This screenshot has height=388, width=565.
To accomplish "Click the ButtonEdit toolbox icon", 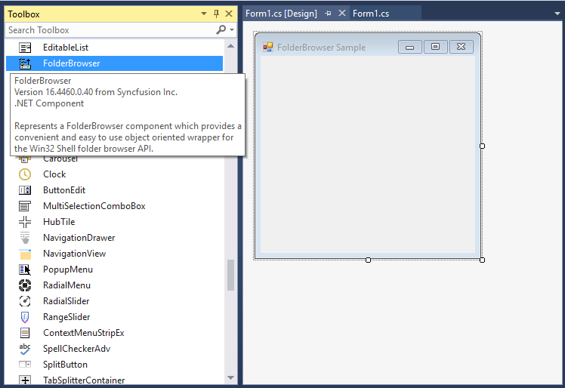I will click(x=25, y=190).
